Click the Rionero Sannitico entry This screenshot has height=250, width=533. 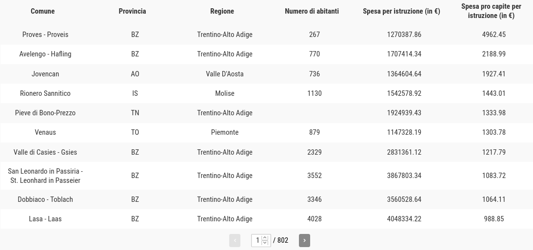[45, 93]
